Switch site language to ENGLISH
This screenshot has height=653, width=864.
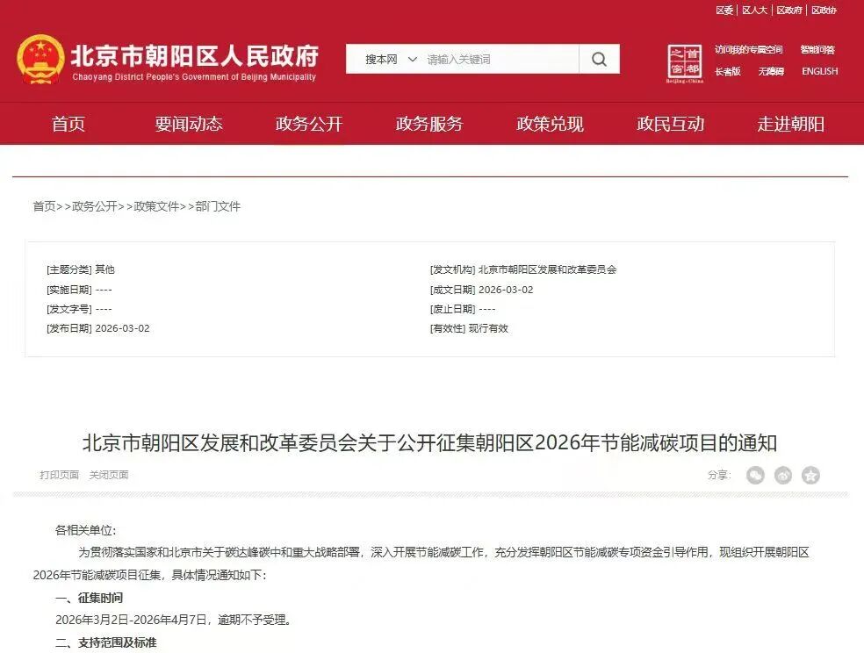point(820,71)
